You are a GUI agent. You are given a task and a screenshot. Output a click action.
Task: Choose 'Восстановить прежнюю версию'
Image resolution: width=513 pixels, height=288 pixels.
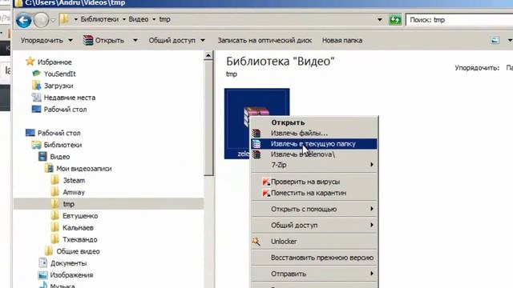(313, 258)
